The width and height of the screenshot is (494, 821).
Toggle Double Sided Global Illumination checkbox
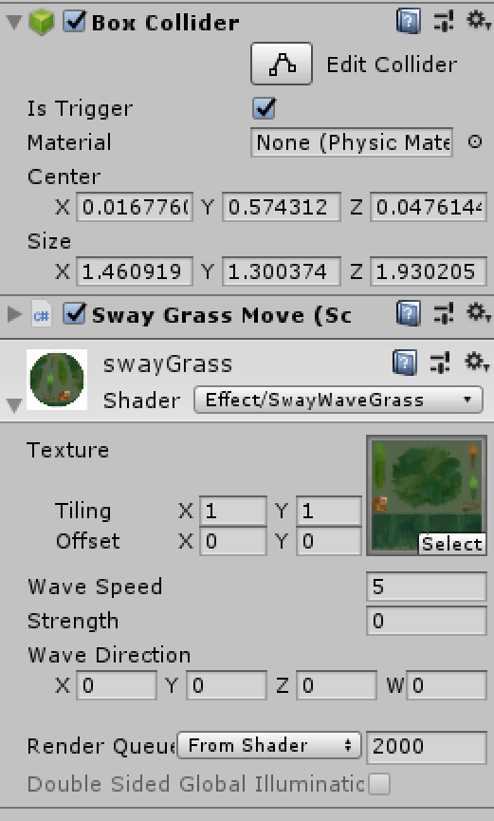pyautogui.click(x=379, y=784)
